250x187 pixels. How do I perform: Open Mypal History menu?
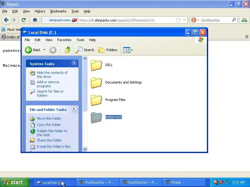pos(40,11)
